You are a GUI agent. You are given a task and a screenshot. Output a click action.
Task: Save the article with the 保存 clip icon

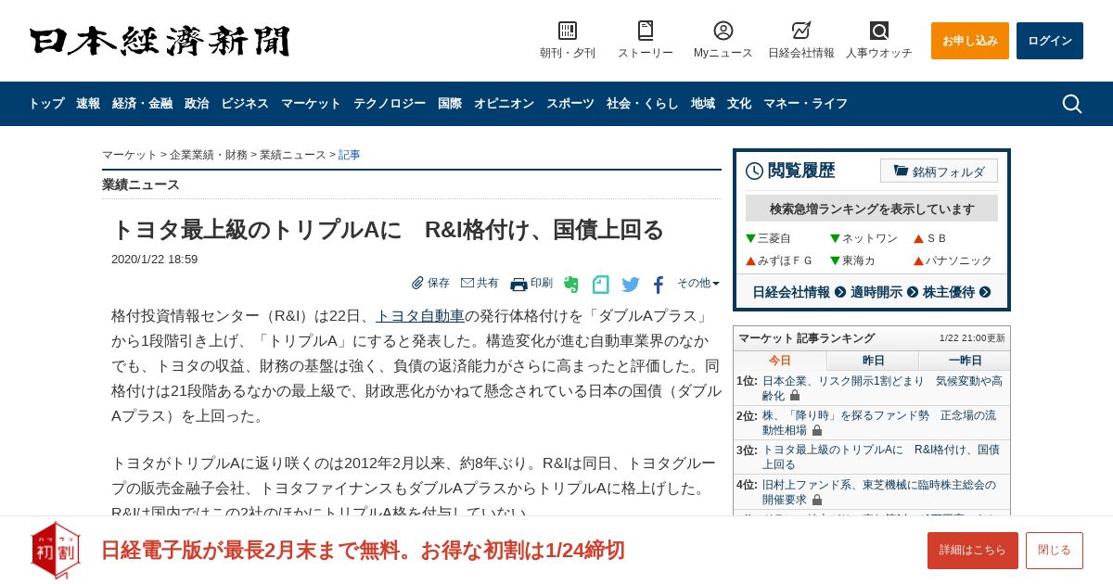tap(431, 283)
